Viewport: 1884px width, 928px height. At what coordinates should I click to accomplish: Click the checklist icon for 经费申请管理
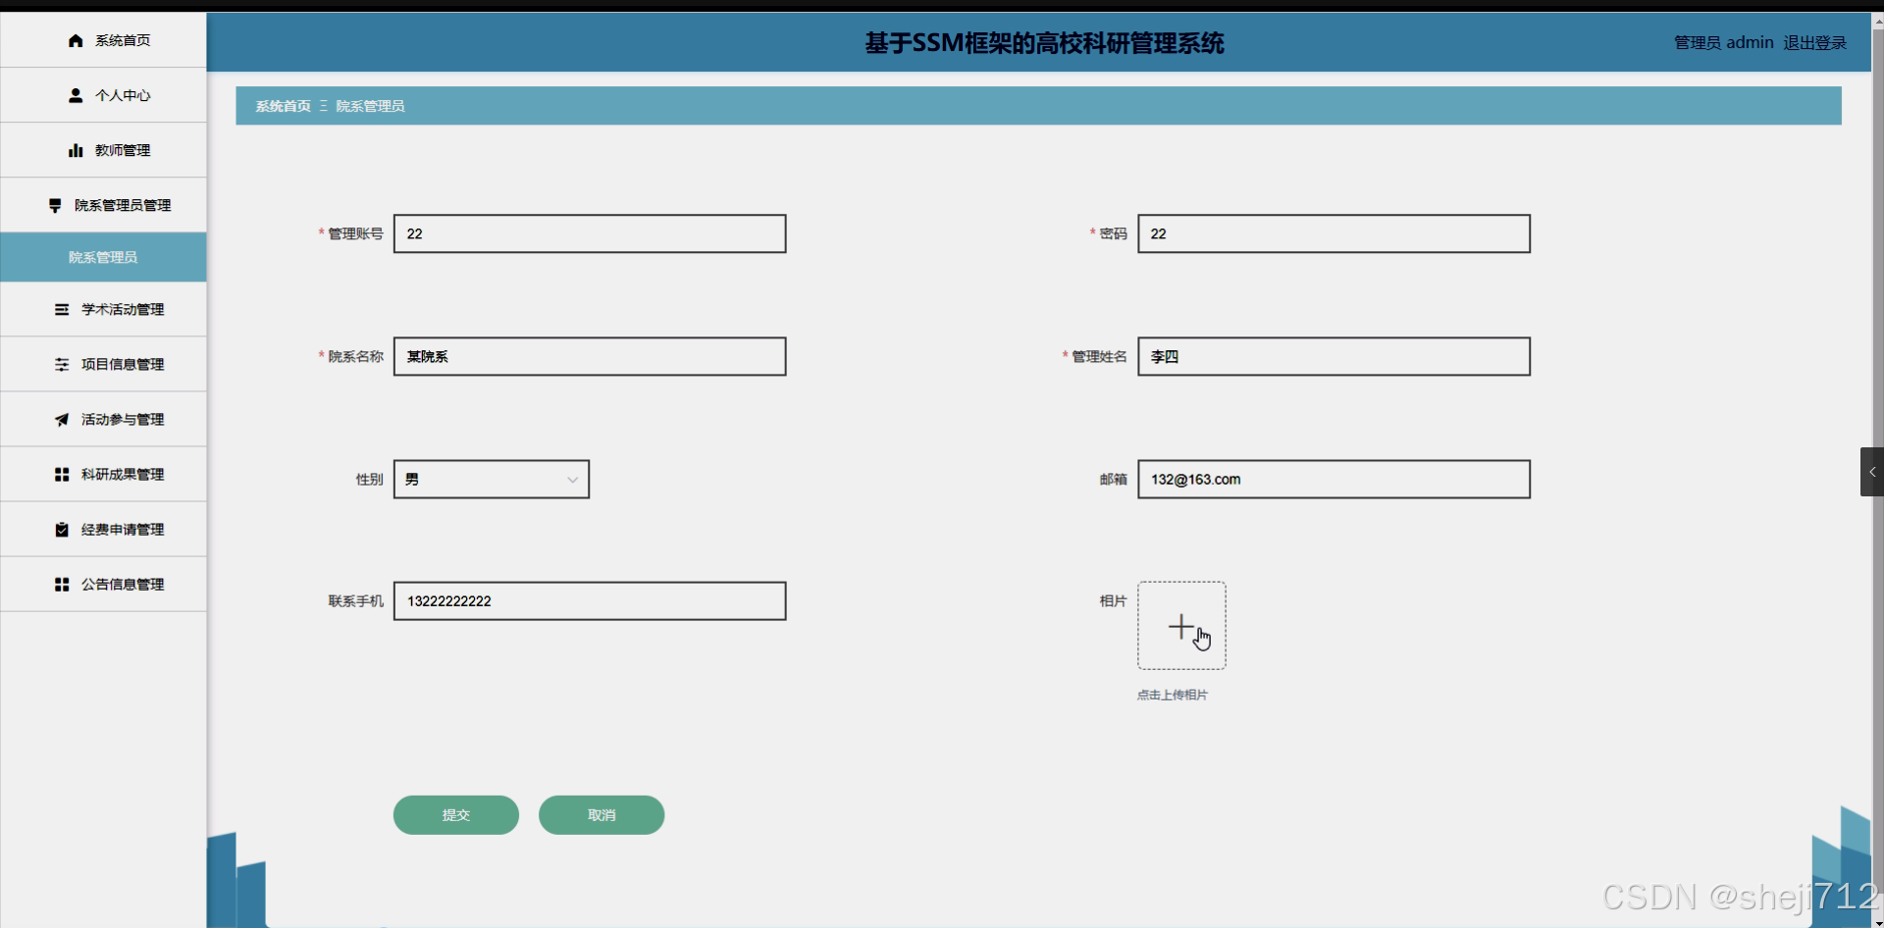click(62, 529)
